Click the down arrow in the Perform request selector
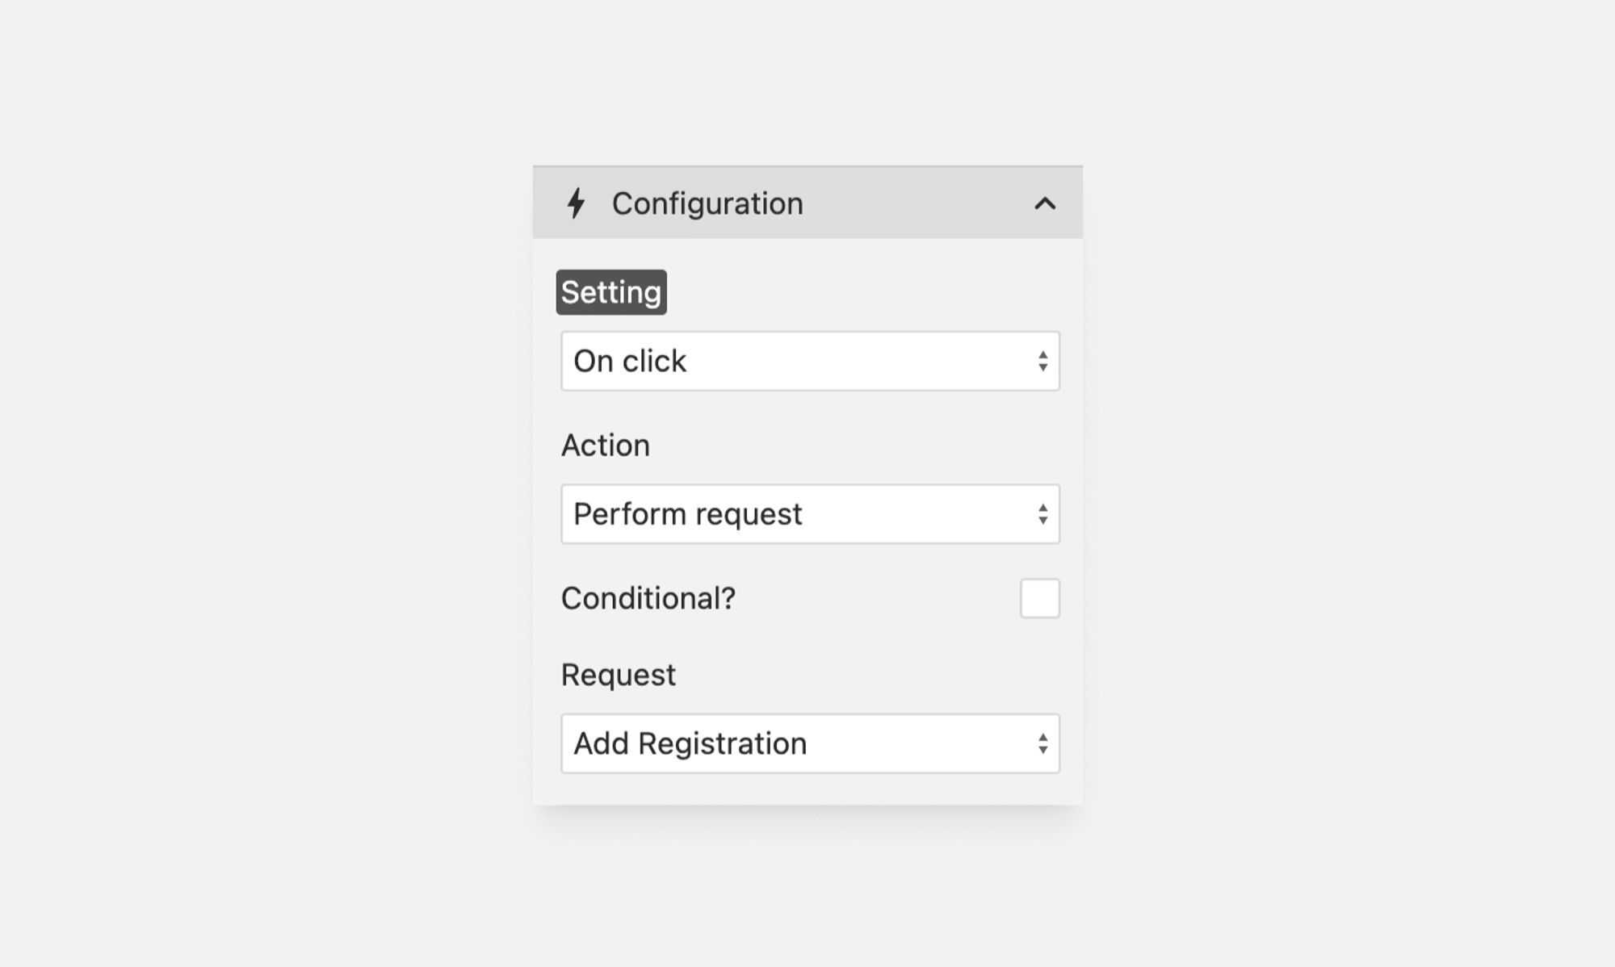This screenshot has height=967, width=1615. click(1043, 521)
